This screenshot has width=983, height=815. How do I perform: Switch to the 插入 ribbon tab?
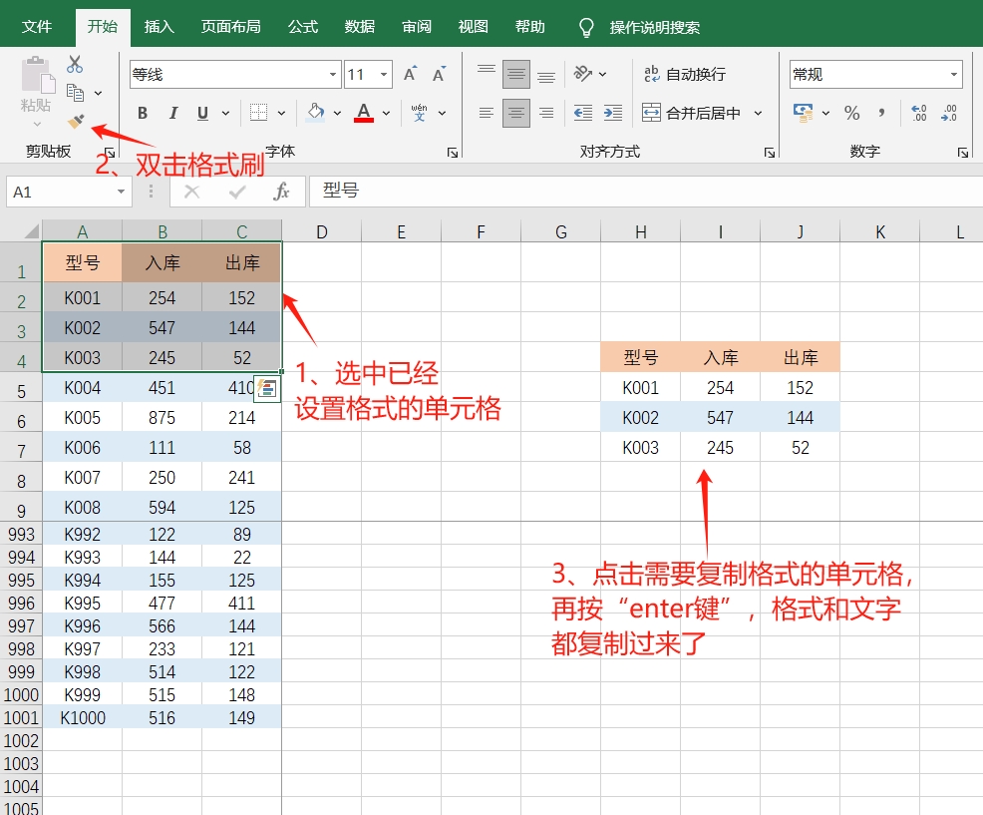tap(159, 26)
